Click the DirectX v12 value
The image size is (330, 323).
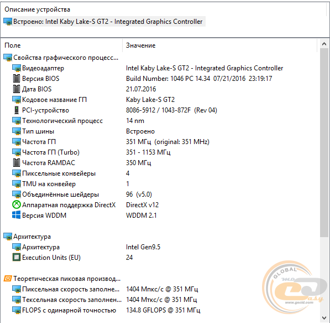142,205
